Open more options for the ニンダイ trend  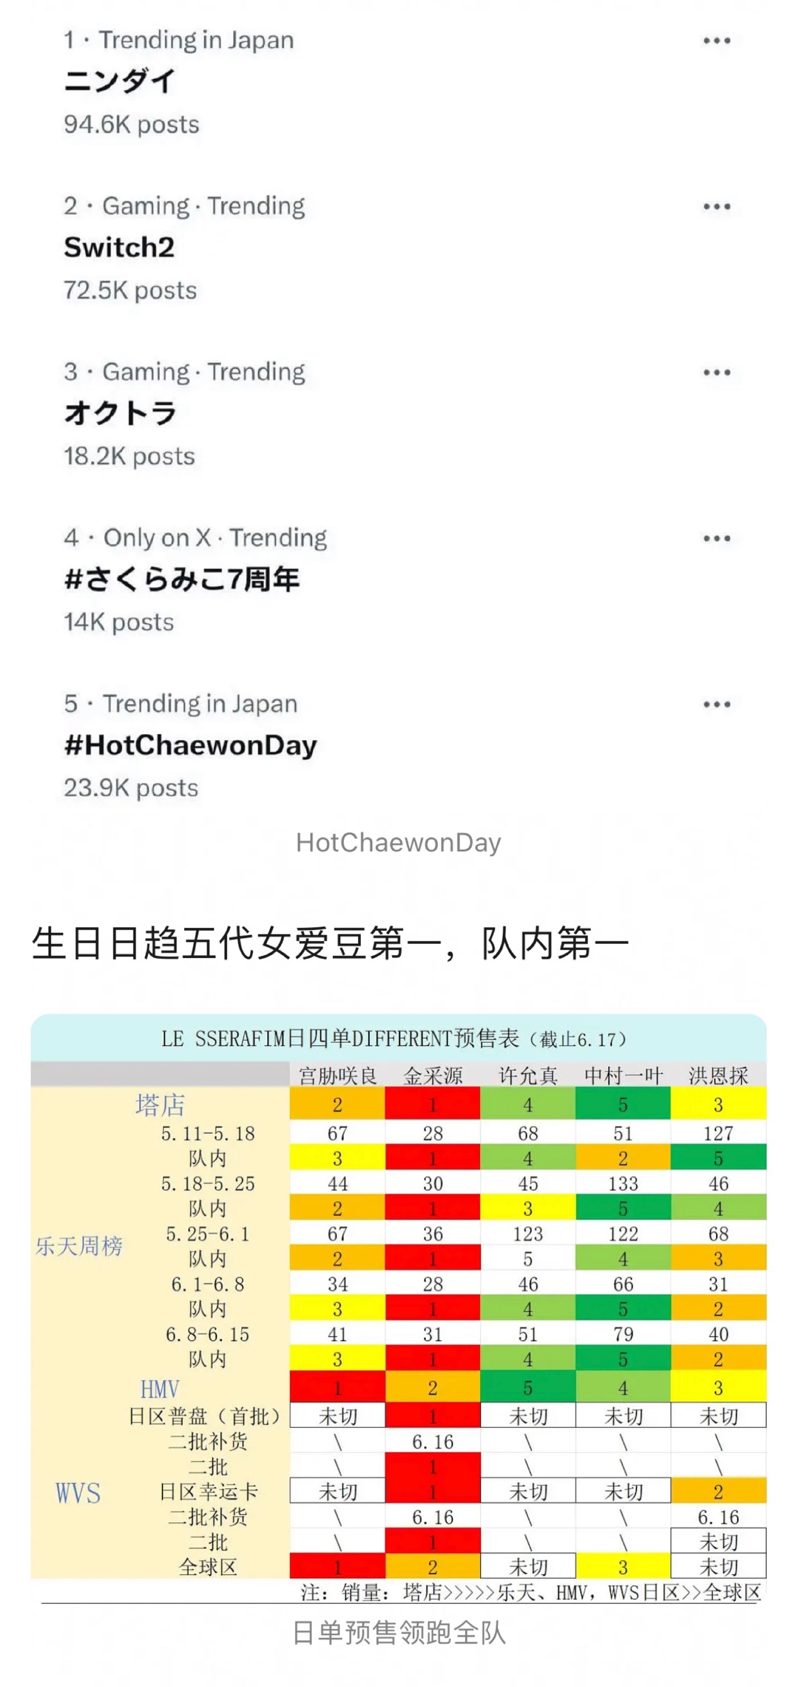pos(716,40)
